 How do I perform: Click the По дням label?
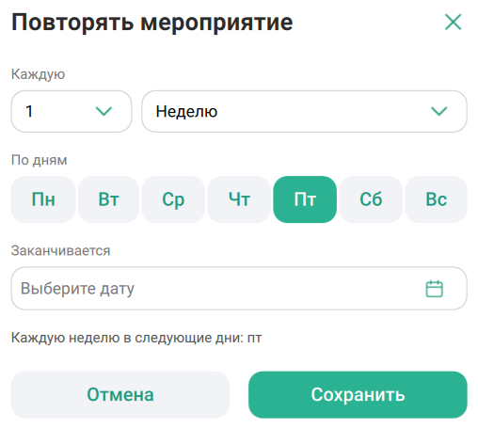pyautogui.click(x=40, y=160)
